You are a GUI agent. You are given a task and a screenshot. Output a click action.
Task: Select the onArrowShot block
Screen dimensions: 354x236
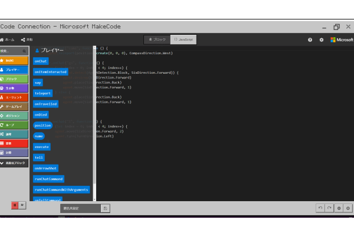click(x=45, y=168)
